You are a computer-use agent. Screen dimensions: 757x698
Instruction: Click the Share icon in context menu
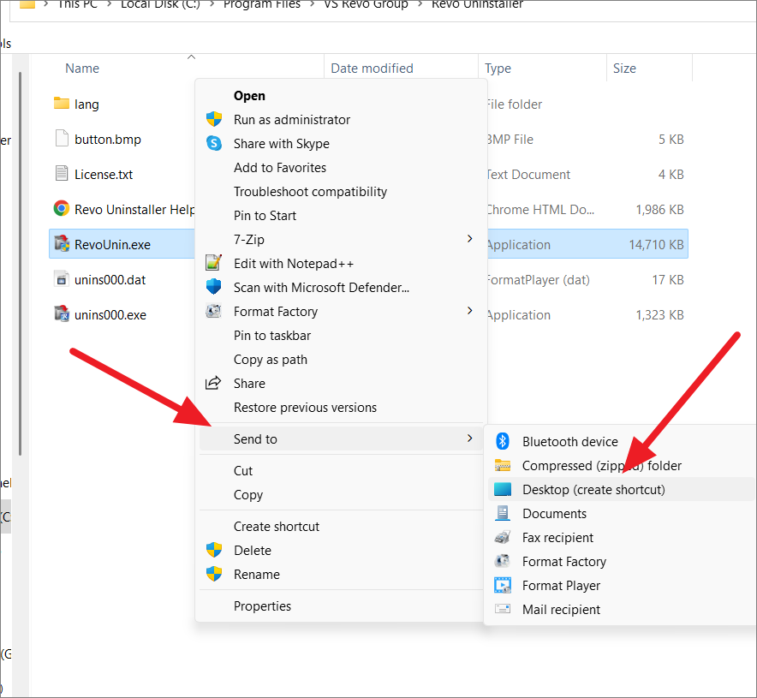tap(212, 383)
